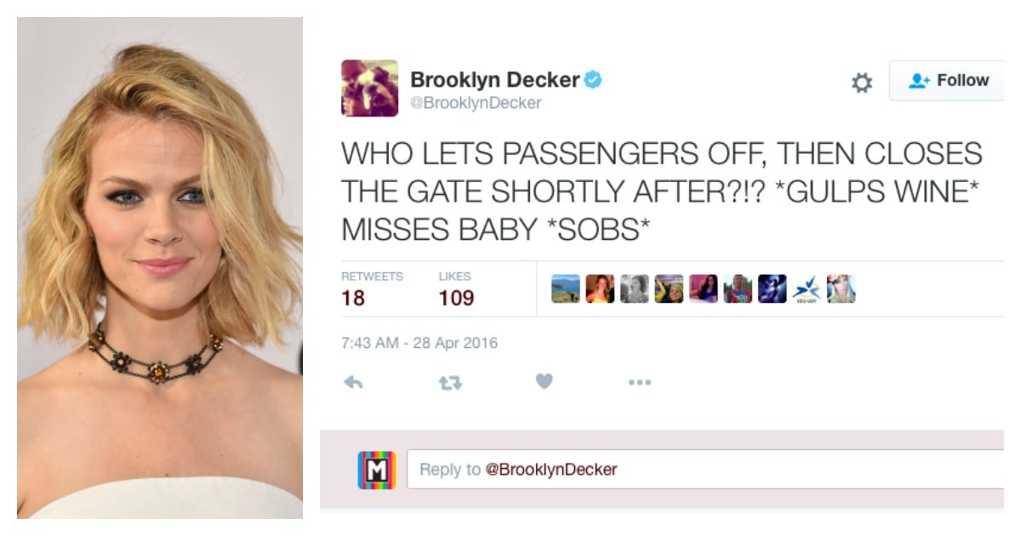Focus the Reply to @BrooklynDecker field

tap(705, 470)
